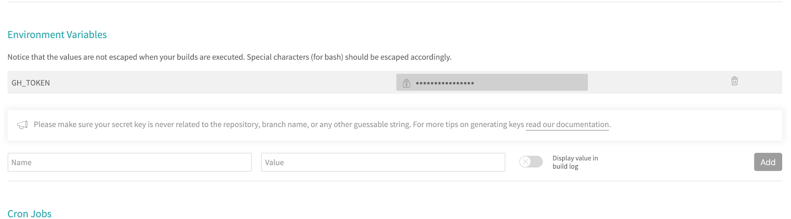
Task: Focus the Name input field
Action: [x=130, y=162]
